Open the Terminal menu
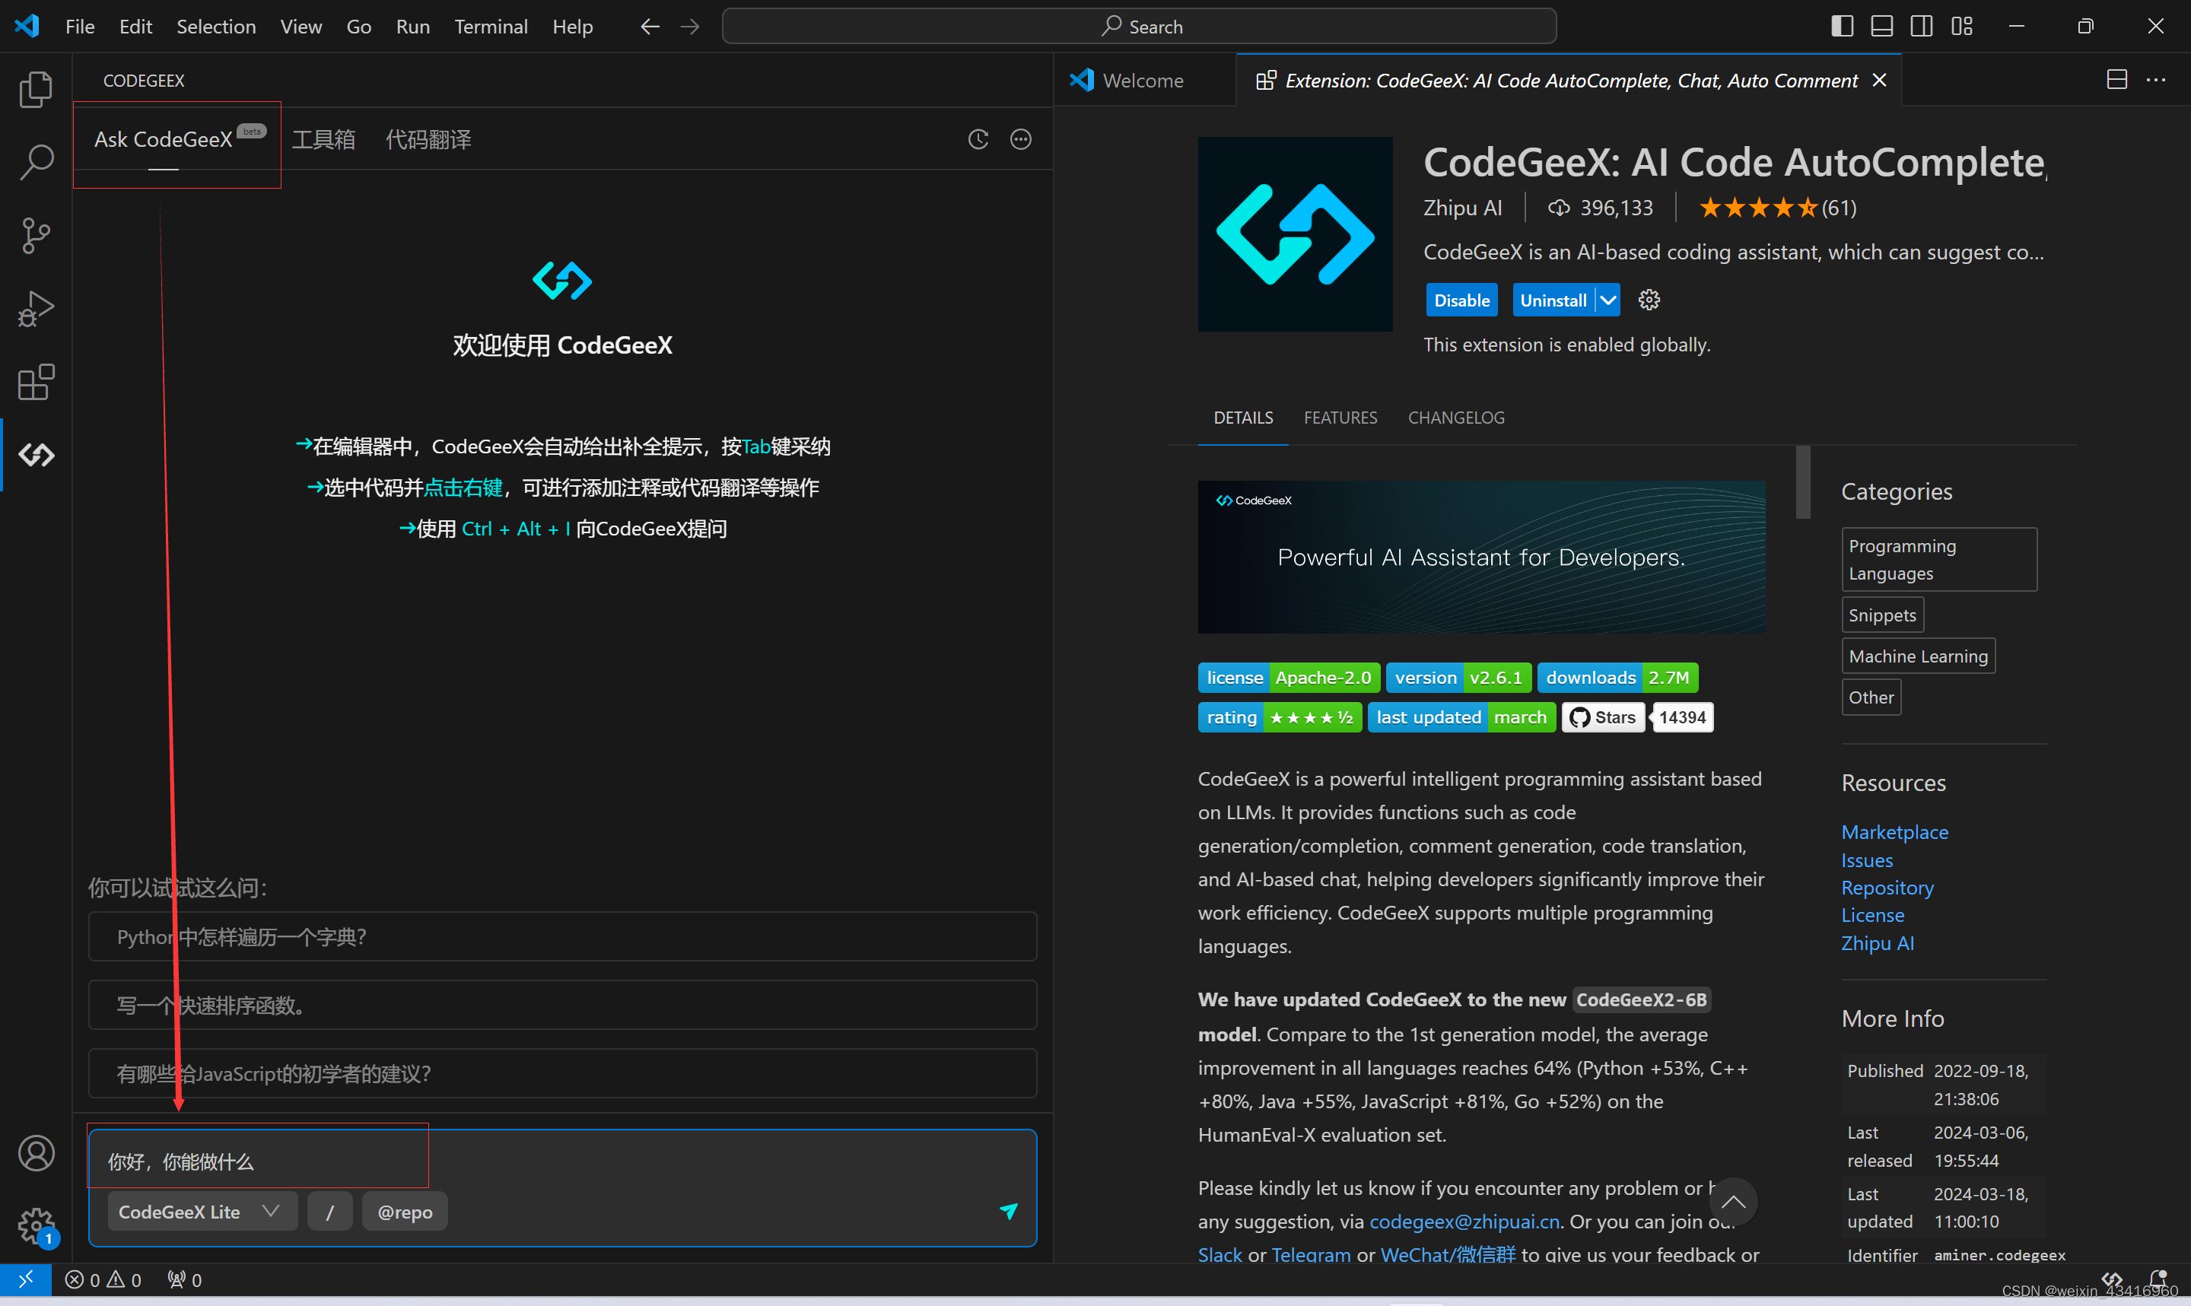Image resolution: width=2191 pixels, height=1306 pixels. [491, 27]
